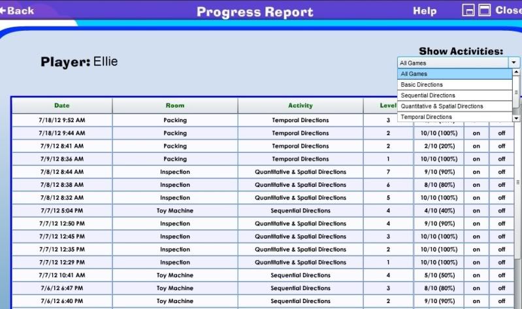Click dropdown list scroll down arrow

pyautogui.click(x=516, y=118)
